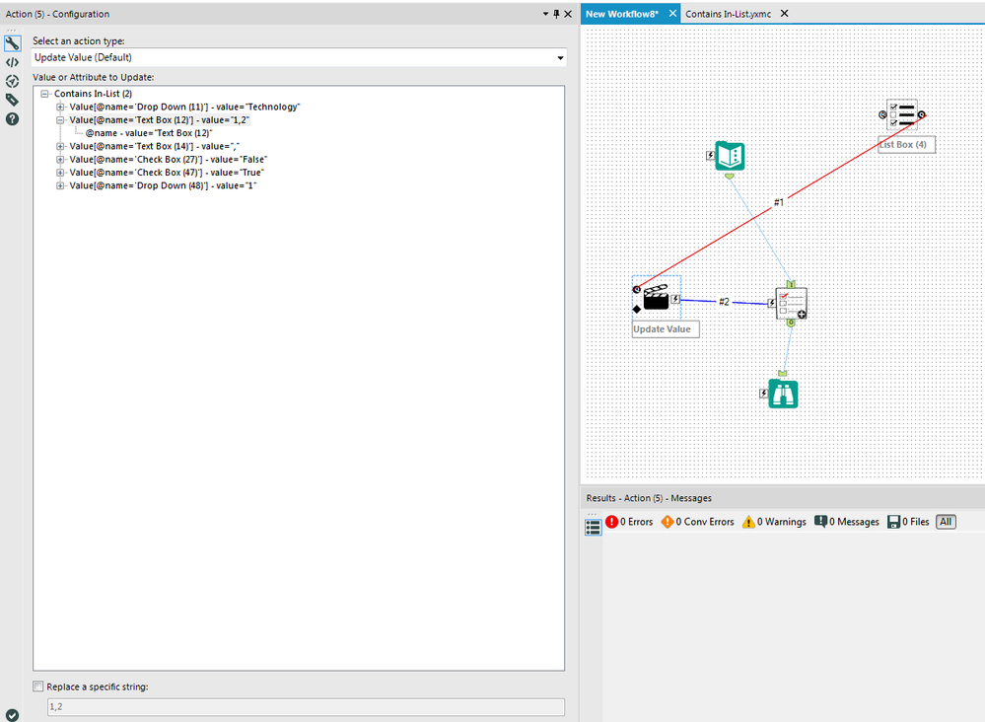This screenshot has width=985, height=722.
Task: Open the Annotation tag icon
Action: point(12,100)
